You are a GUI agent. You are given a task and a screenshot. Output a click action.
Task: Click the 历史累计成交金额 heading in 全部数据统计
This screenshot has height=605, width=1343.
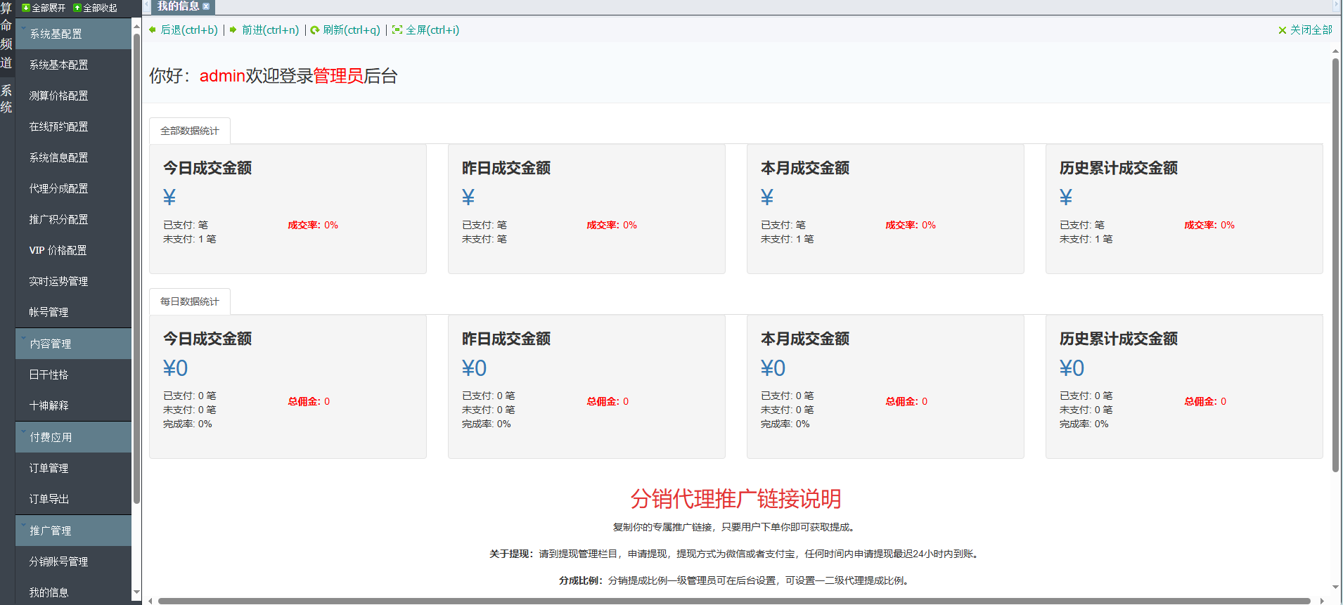[1119, 168]
